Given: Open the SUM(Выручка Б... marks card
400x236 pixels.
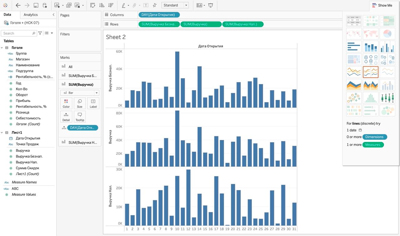Looking at the screenshot, I should [x=80, y=76].
